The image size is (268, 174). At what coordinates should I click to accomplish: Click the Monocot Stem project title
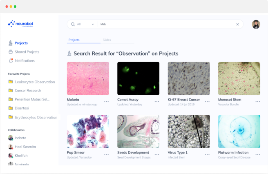coord(230,100)
